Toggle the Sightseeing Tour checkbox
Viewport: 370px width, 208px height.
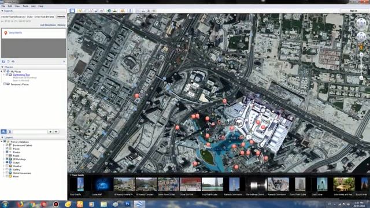(7, 75)
